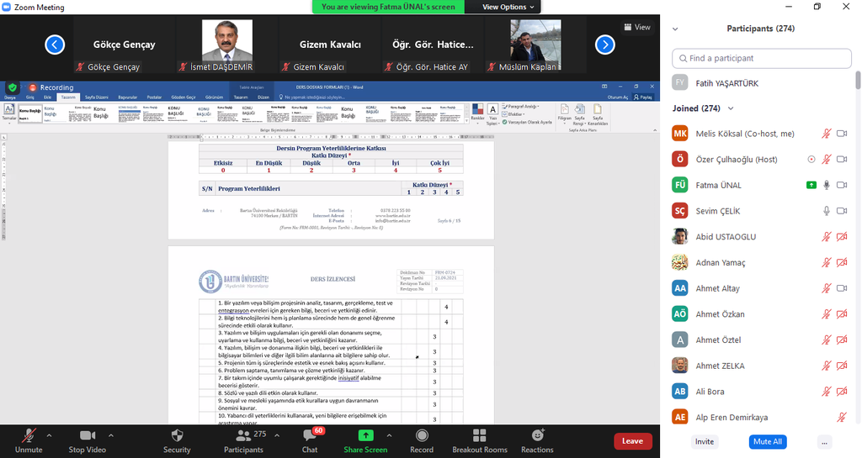
Task: Show next video thumbnails with right arrow
Action: tap(604, 45)
